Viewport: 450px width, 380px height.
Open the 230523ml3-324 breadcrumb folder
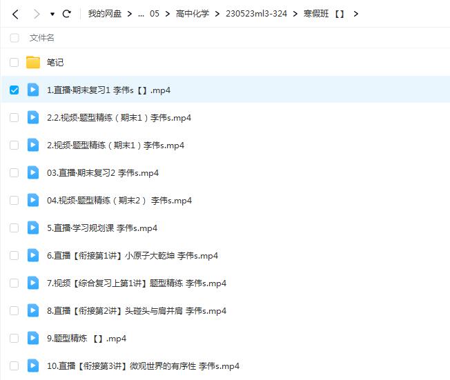[256, 14]
